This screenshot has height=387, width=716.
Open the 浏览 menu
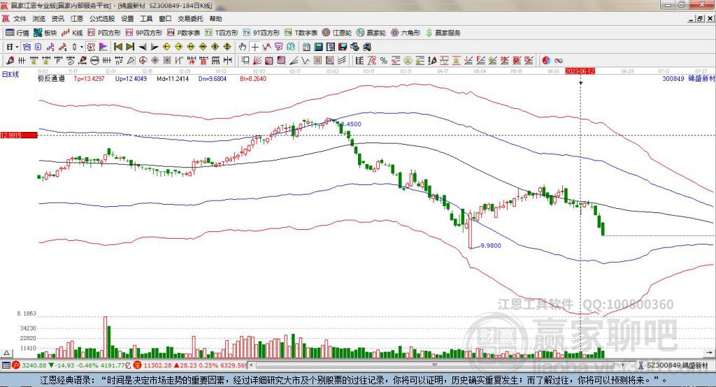click(x=39, y=19)
